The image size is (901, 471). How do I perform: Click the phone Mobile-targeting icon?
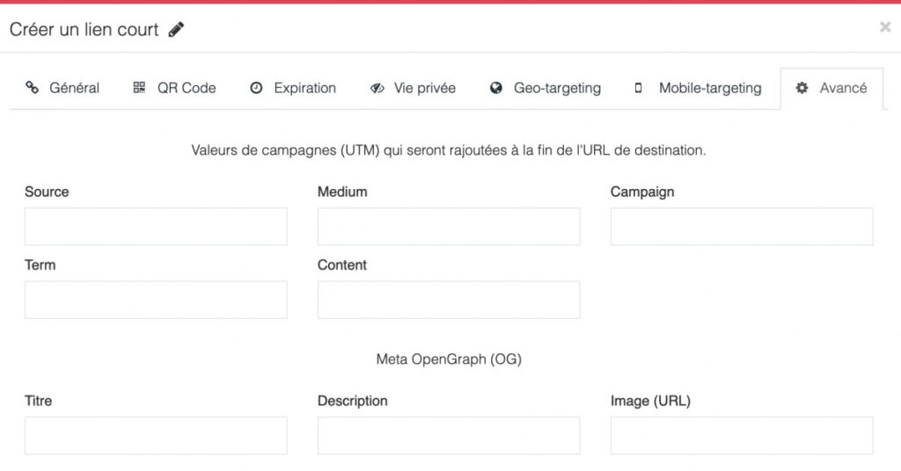coord(639,88)
